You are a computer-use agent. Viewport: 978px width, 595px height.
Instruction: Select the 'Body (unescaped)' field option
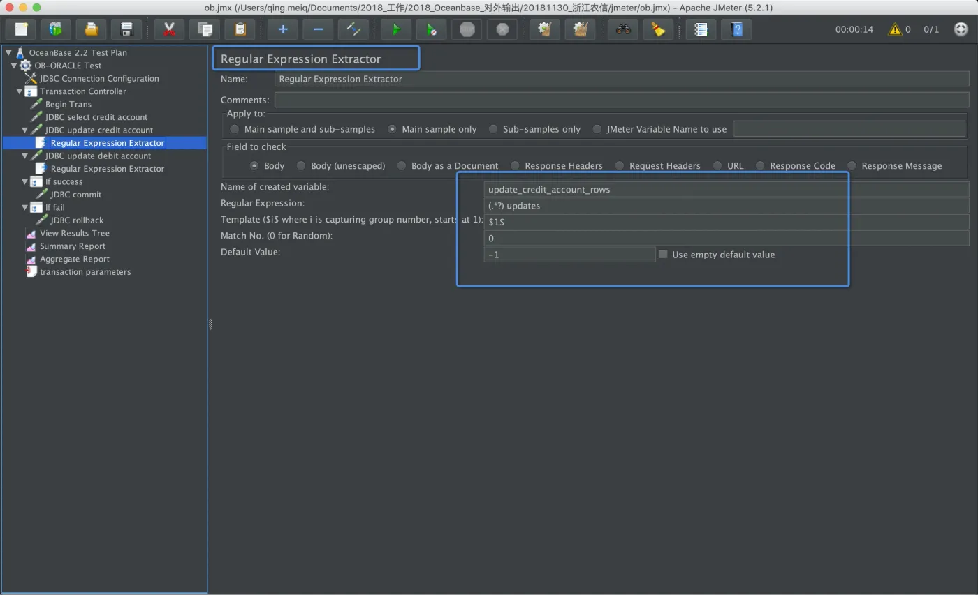tap(301, 165)
